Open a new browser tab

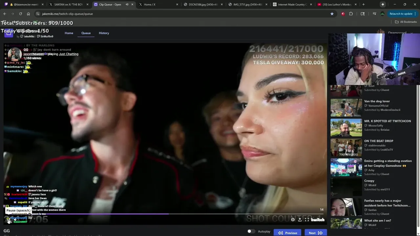click(x=363, y=5)
